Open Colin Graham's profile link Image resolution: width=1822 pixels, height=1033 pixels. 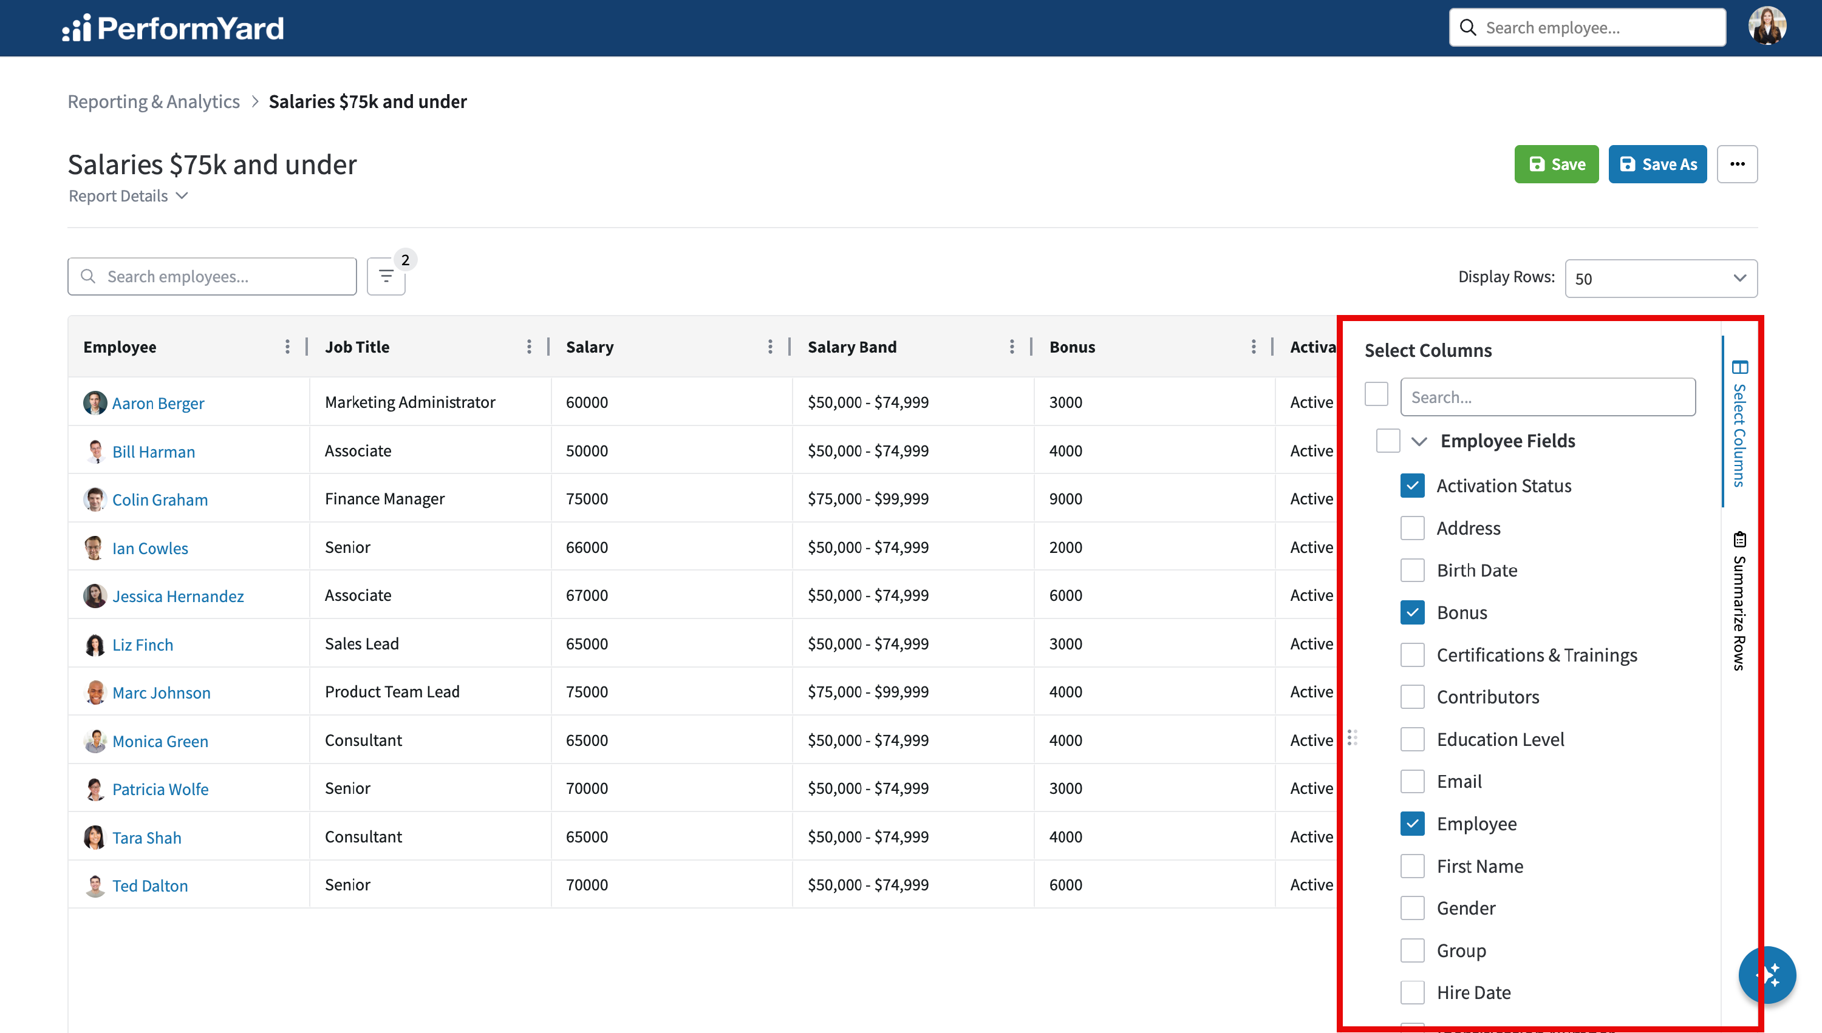coord(160,500)
